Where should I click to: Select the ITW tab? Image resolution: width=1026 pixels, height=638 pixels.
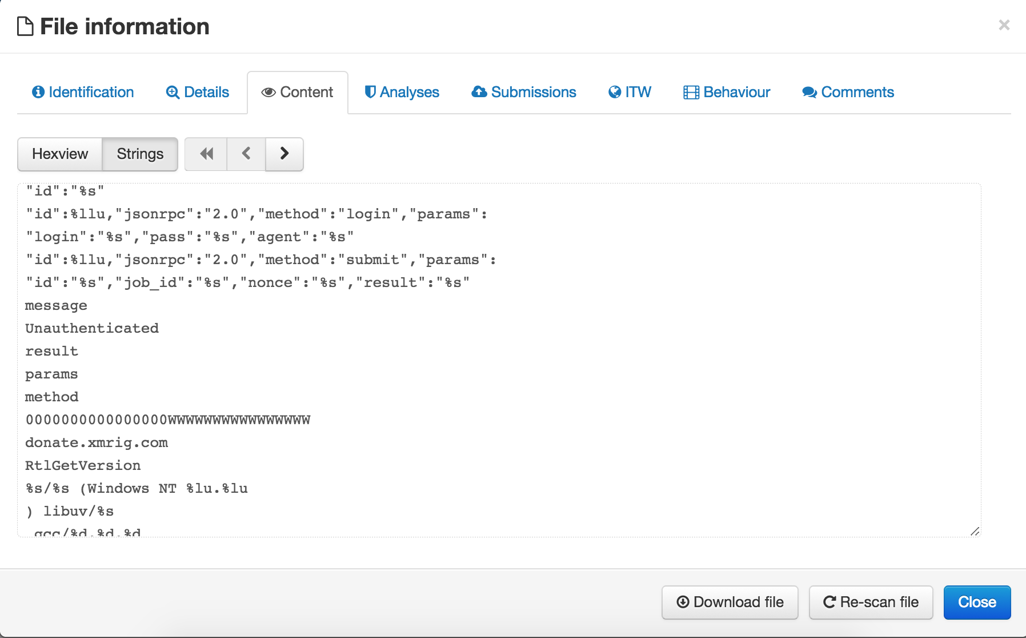click(630, 92)
